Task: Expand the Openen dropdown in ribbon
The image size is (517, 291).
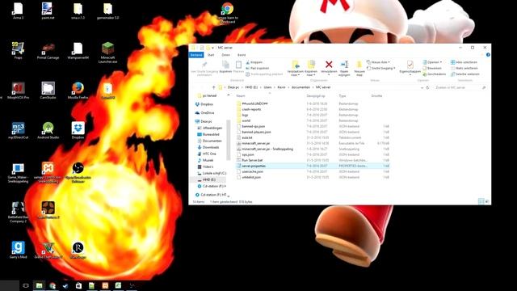Action: 433,62
